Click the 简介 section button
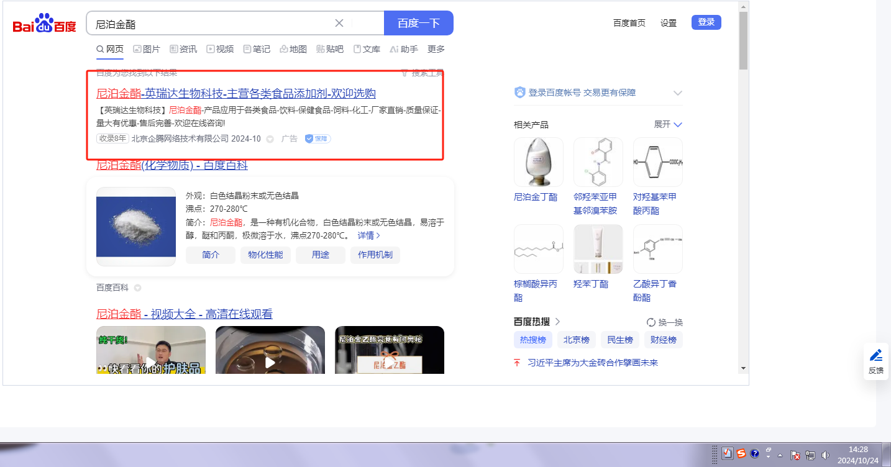The height and width of the screenshot is (467, 891). 211,255
